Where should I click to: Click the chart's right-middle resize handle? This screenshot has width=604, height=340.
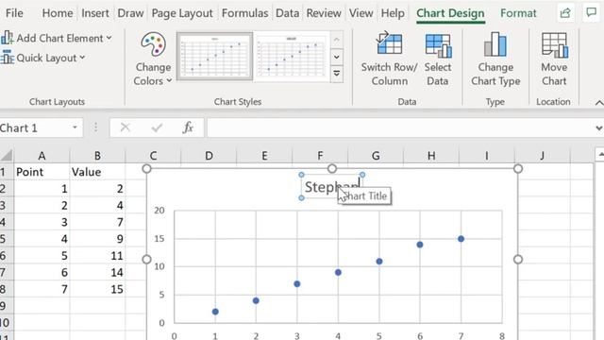[518, 260]
